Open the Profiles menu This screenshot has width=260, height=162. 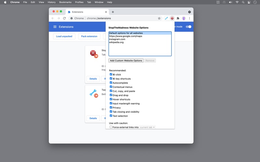point(79,2)
